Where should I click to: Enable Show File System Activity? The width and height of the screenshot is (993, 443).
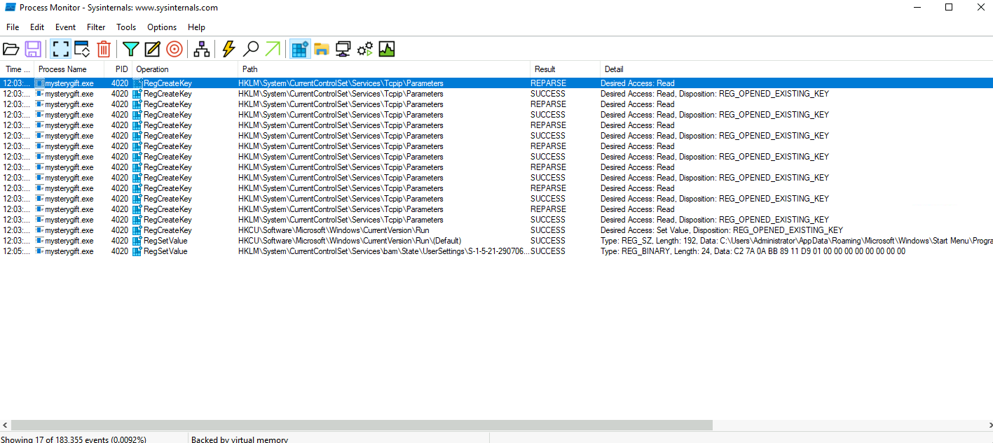(x=322, y=49)
